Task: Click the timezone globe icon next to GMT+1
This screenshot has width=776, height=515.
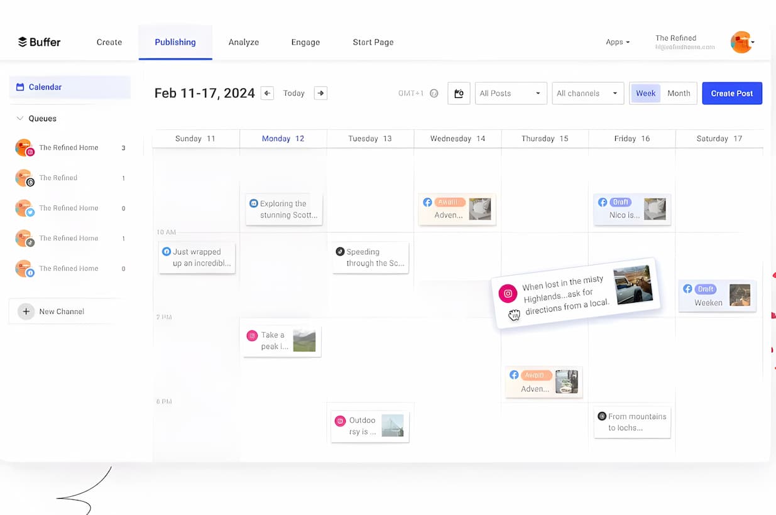Action: point(434,94)
